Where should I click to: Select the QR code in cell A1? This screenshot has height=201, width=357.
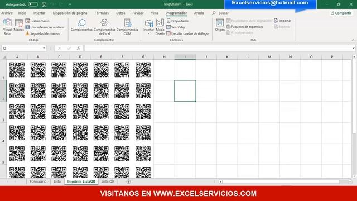pos(17,70)
